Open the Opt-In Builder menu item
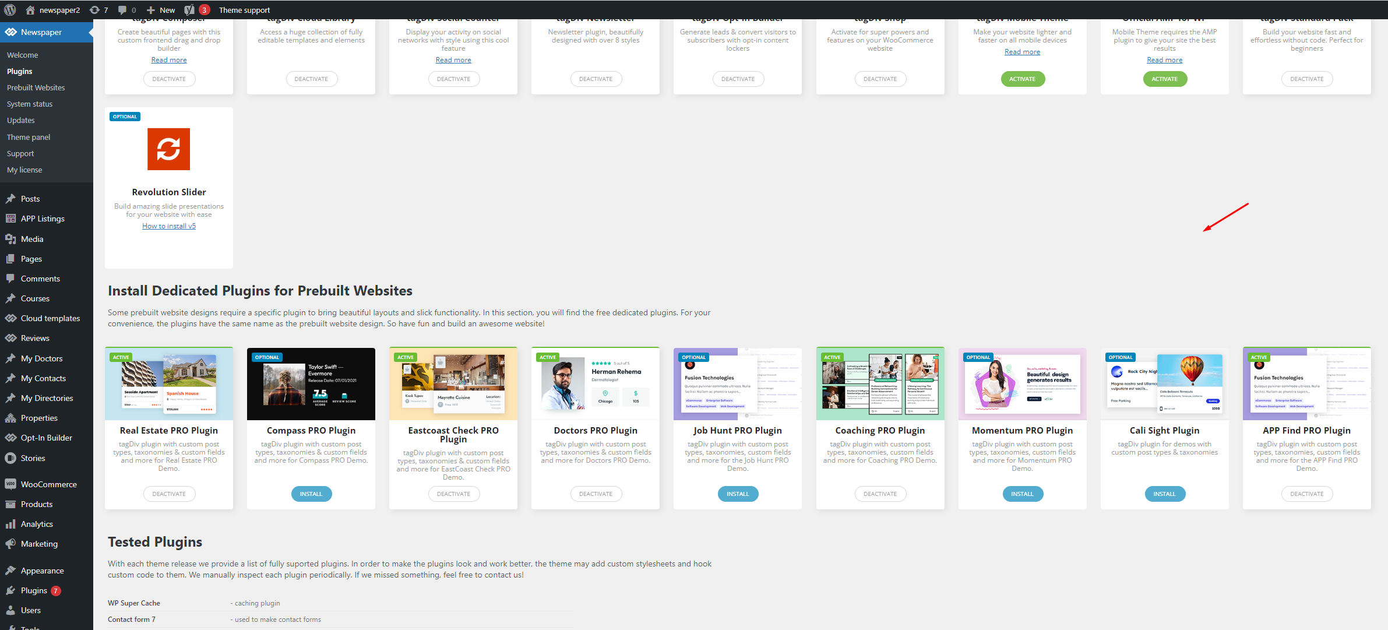Viewport: 1388px width, 630px height. point(47,438)
